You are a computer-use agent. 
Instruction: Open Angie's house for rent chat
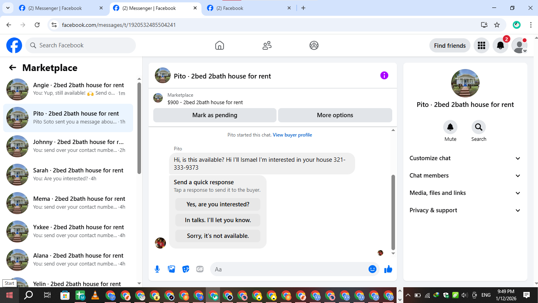pos(68,90)
